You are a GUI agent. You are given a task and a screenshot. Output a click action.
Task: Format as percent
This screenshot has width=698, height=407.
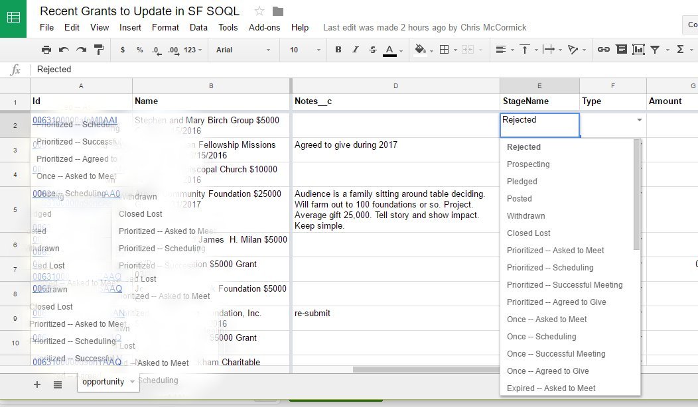tap(140, 50)
